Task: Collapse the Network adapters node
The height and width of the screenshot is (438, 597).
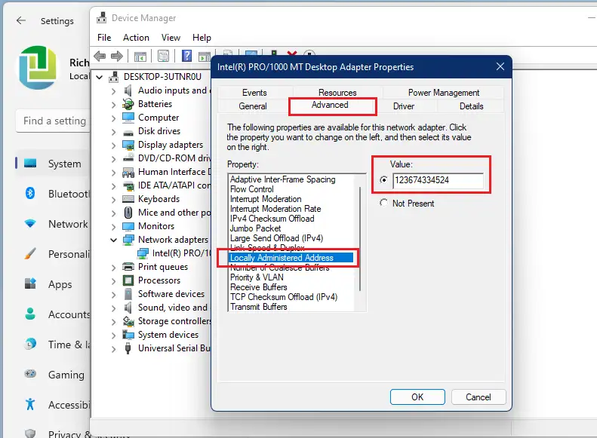Action: pyautogui.click(x=113, y=240)
